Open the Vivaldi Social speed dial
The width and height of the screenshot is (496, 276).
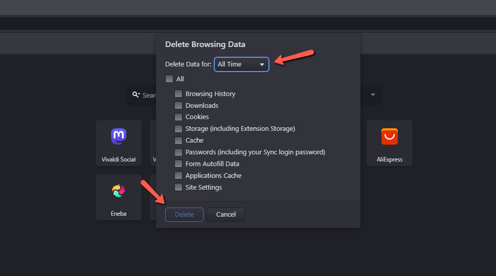pos(118,143)
